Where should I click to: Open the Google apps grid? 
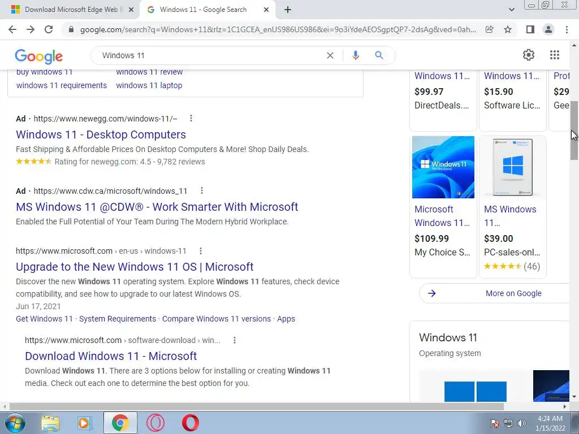[554, 55]
